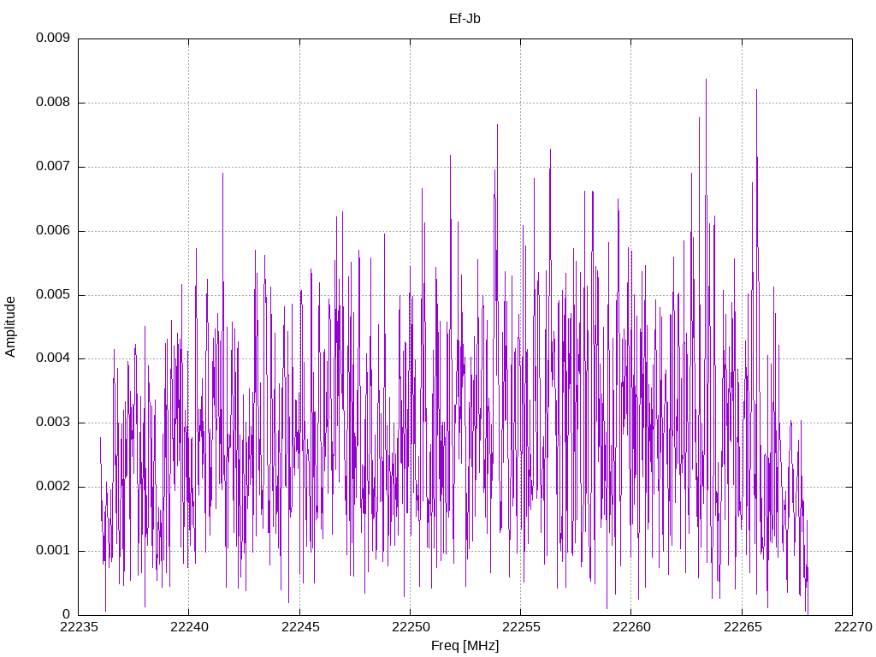Click y-axis tick label 0.006
This screenshot has height=657, width=876.
[53, 231]
